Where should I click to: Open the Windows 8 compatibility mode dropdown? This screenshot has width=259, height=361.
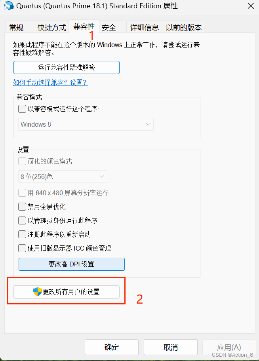[x=85, y=124]
